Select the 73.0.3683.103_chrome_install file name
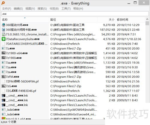 (x=27, y=34)
